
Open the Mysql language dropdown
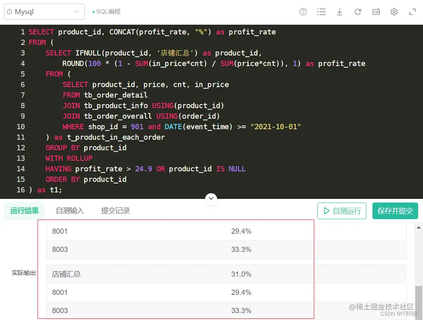[44, 12]
